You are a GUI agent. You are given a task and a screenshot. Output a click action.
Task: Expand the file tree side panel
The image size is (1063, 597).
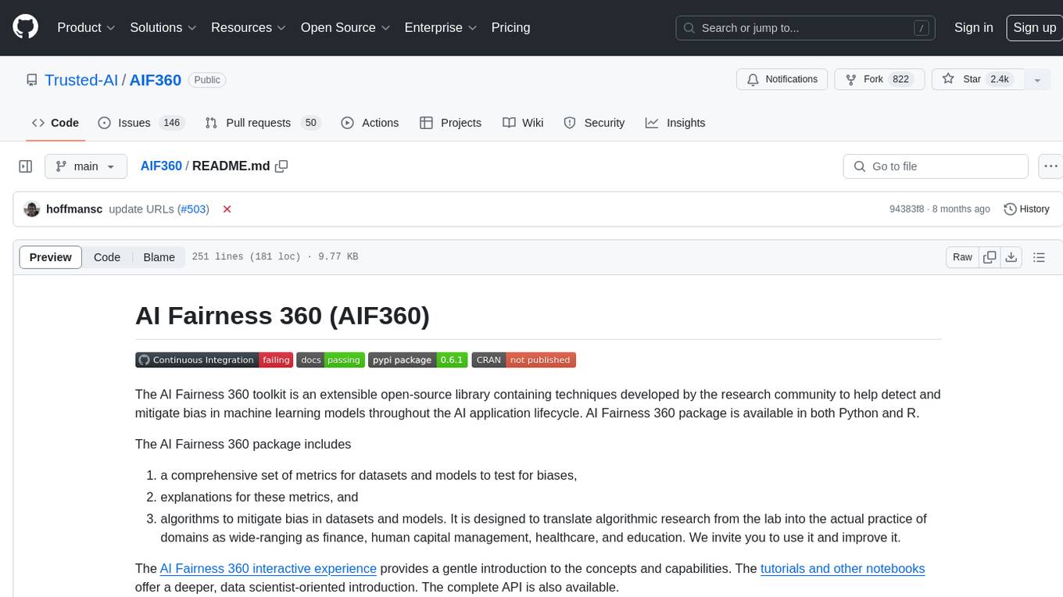click(x=25, y=166)
